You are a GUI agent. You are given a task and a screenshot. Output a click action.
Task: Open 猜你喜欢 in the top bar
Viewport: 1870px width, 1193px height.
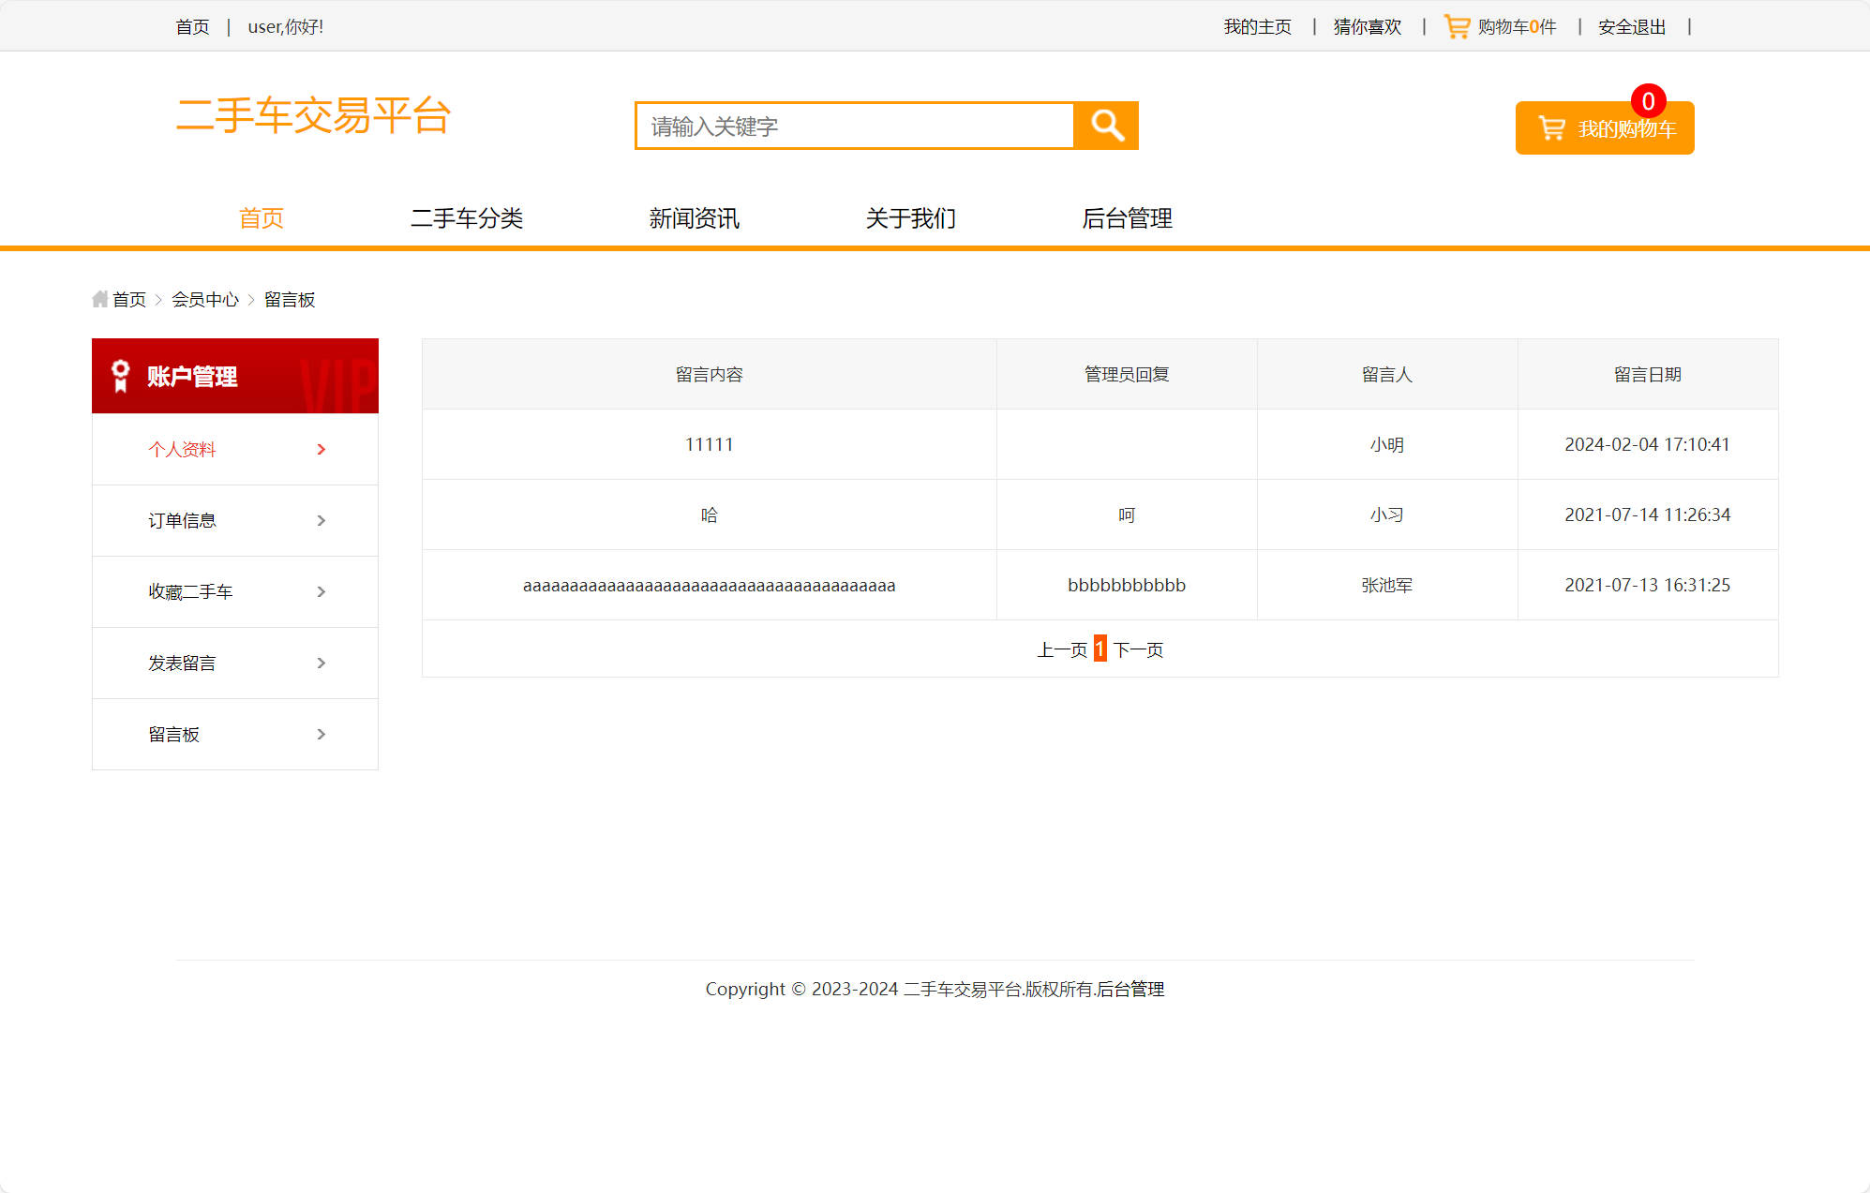[x=1366, y=26]
